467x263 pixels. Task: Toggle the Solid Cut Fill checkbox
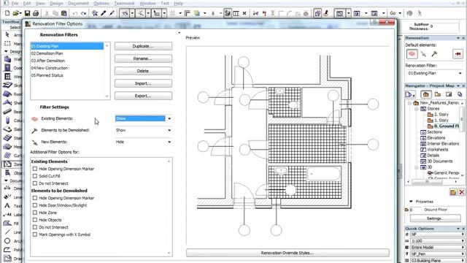(35, 176)
